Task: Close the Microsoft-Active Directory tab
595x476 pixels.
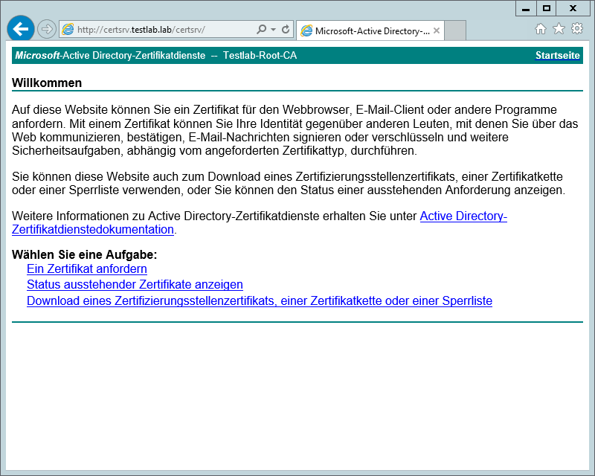Action: coord(437,30)
